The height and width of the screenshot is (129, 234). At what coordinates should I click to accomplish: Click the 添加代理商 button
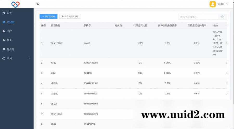[49, 16]
